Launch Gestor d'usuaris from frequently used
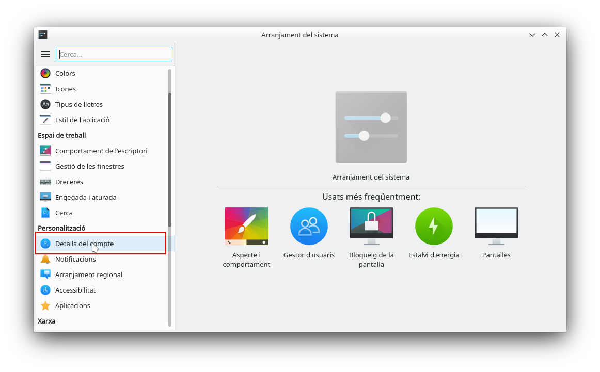 tap(309, 227)
